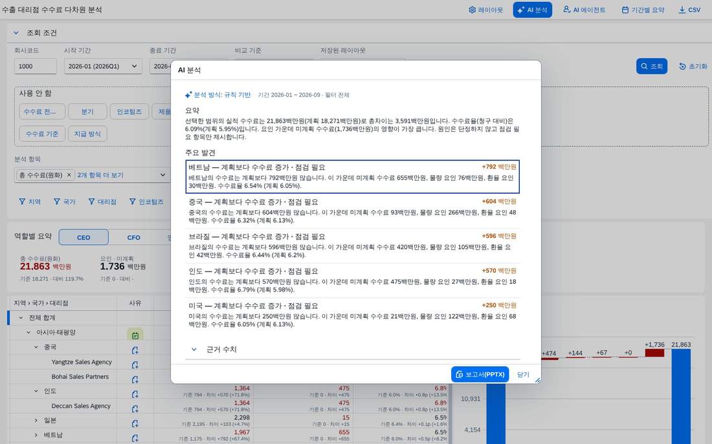Click the 사유 note icon for 중국

point(135,350)
